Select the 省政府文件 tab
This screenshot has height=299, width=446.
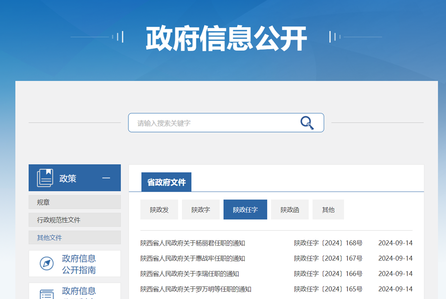tap(167, 182)
